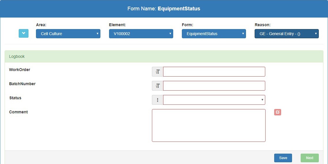Save the logbook entry
Screen dimensions: 328x164
283,158
